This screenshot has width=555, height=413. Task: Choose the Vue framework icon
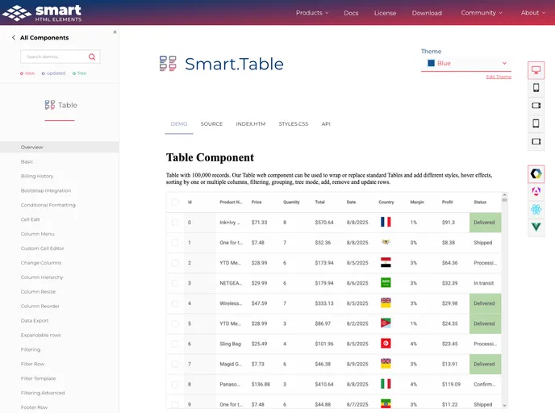click(x=536, y=227)
